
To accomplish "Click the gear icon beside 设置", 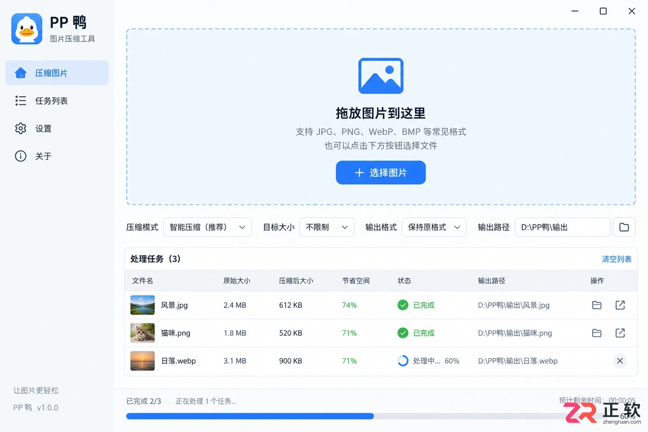I will click(21, 128).
